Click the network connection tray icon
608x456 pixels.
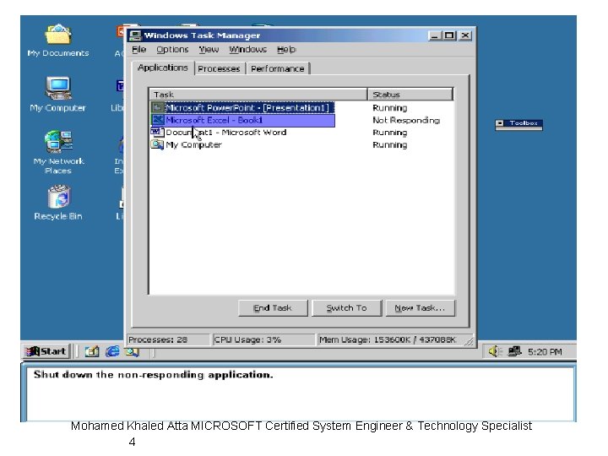coord(514,351)
